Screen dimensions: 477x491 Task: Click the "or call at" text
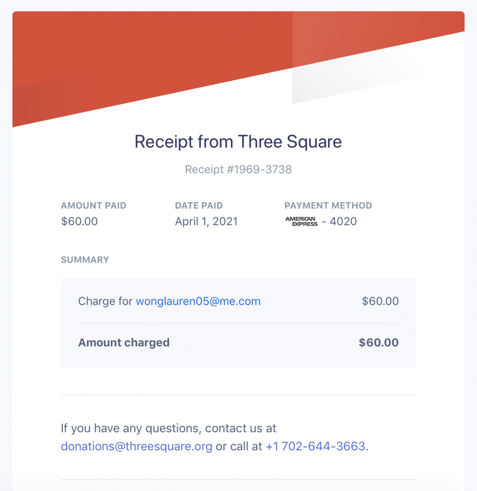[239, 446]
